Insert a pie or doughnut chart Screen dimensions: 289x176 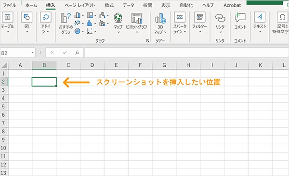(78, 31)
